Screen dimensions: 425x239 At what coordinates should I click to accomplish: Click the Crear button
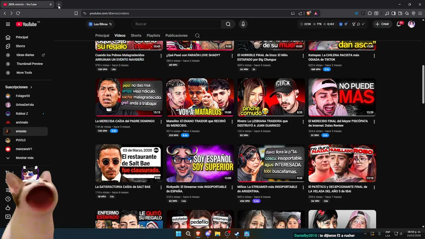tap(382, 24)
